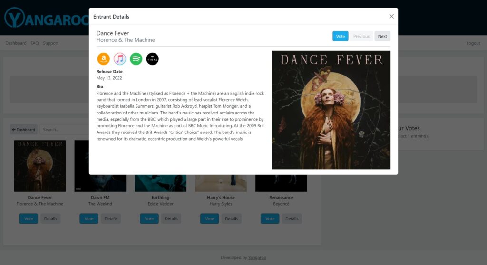Open the FAQ menu item
This screenshot has width=487, height=265.
[35, 43]
